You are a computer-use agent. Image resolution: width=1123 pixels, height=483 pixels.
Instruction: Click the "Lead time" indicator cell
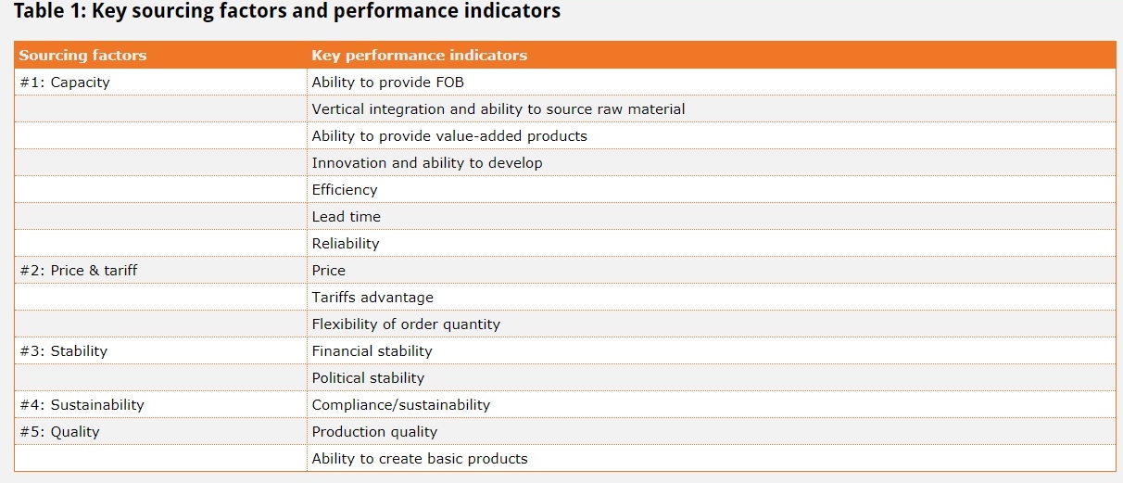(x=346, y=217)
